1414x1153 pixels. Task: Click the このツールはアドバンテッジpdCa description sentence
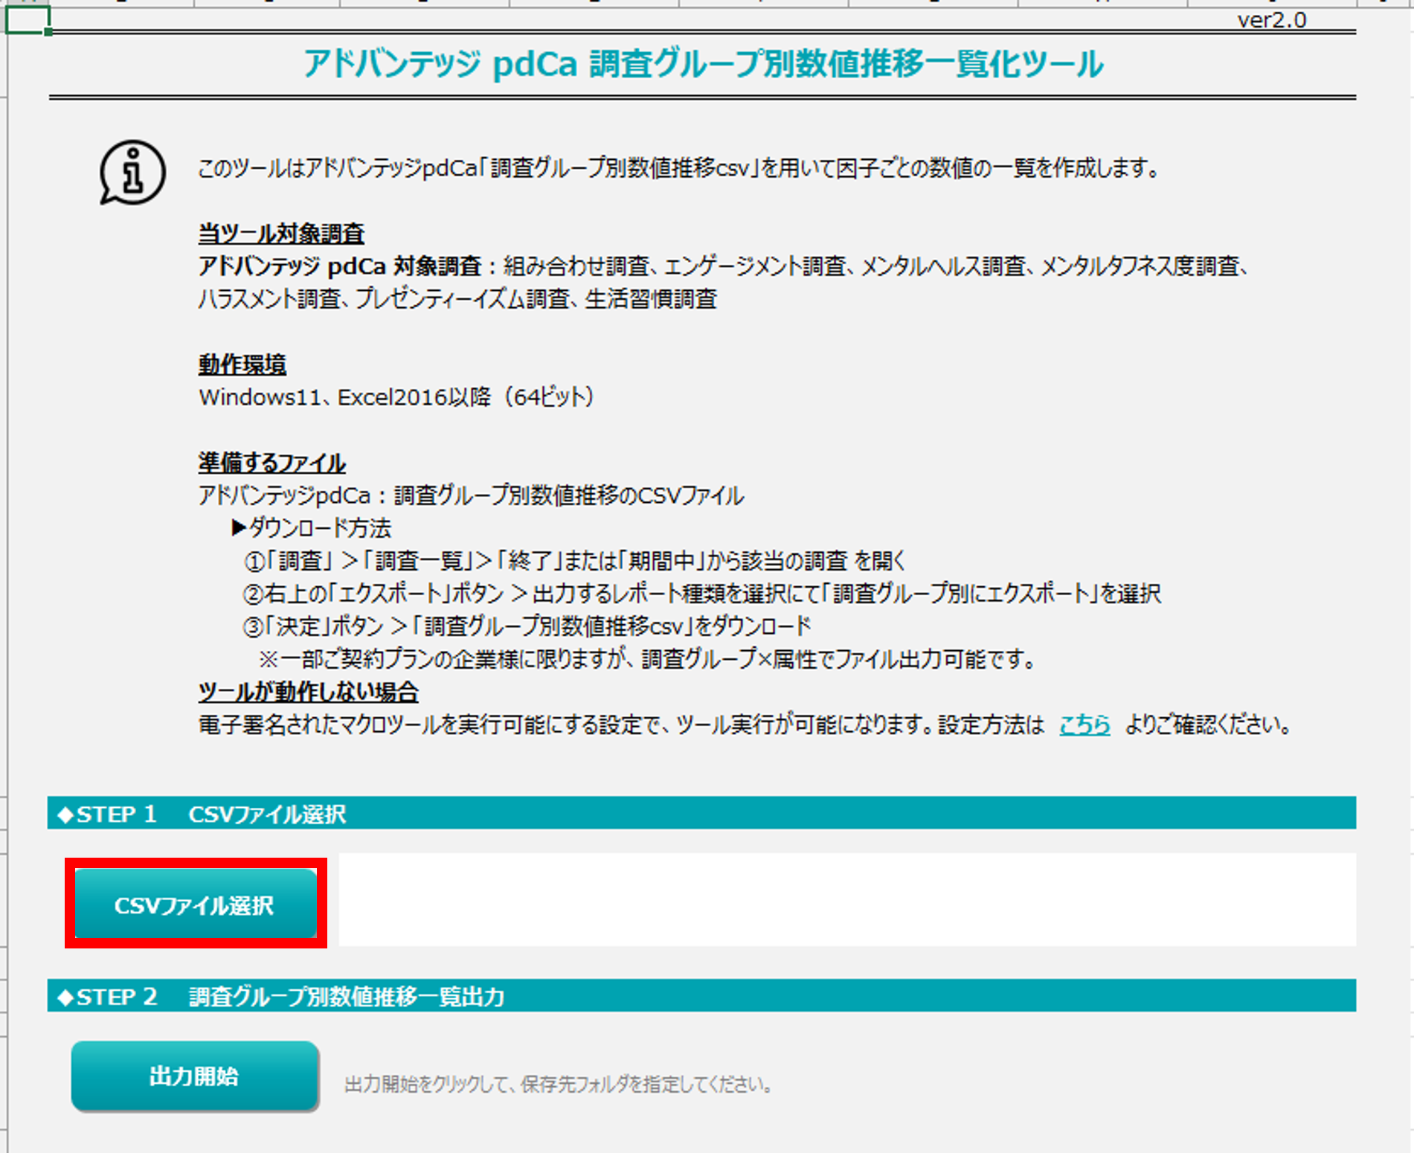pyautogui.click(x=679, y=169)
